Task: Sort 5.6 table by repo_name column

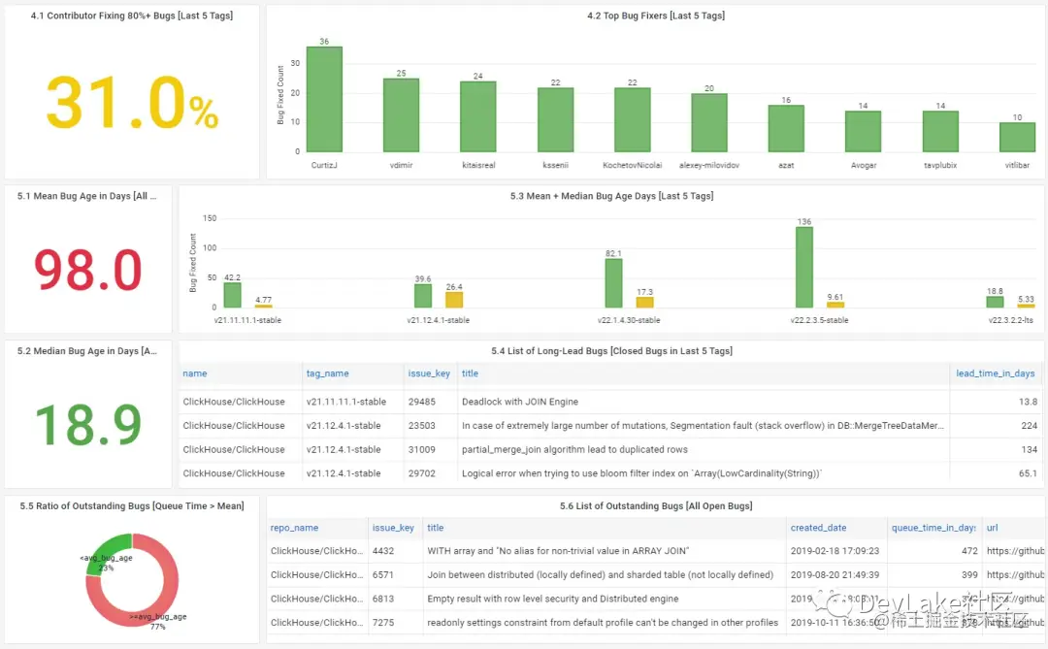Action: pos(294,528)
